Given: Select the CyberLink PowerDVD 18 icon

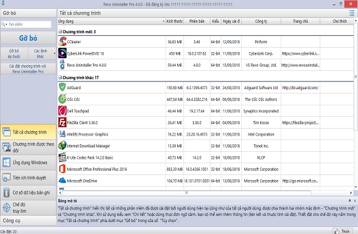Looking at the screenshot, I should click(x=62, y=53).
